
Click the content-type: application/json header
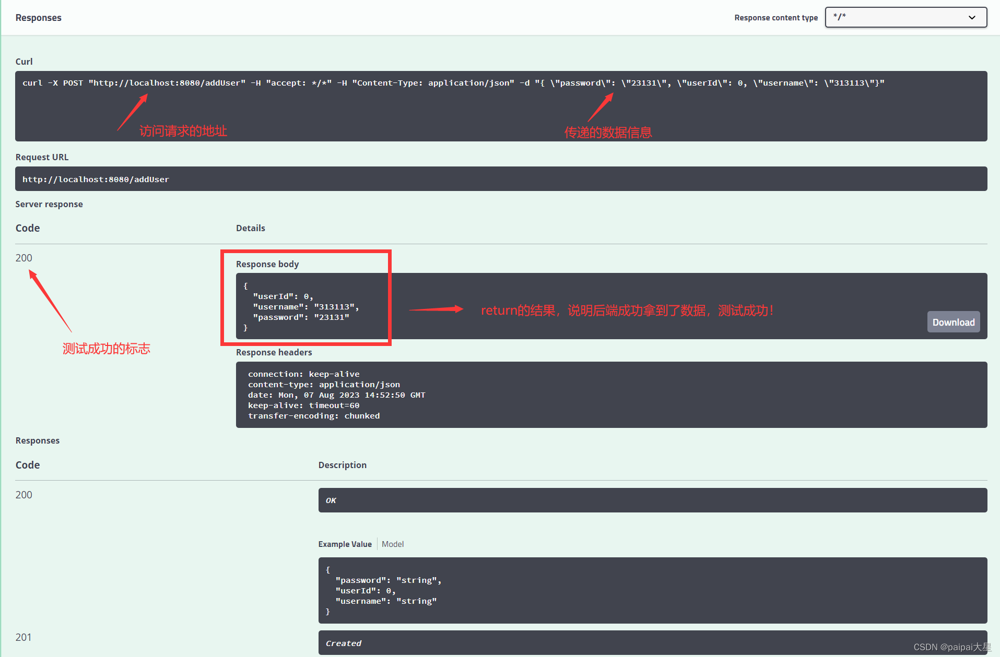[324, 385]
